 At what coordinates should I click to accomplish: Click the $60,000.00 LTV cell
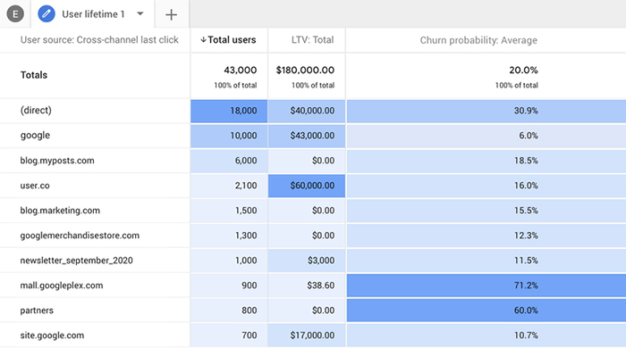[307, 186]
